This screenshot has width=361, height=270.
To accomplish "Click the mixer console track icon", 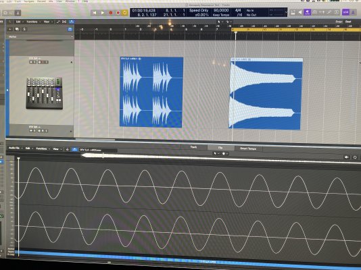I will point(44,93).
